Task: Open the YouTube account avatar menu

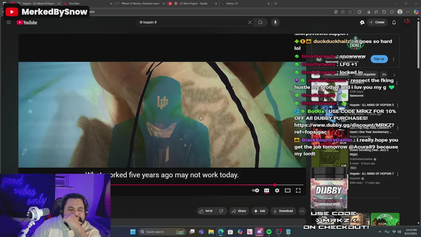Action: [x=407, y=22]
